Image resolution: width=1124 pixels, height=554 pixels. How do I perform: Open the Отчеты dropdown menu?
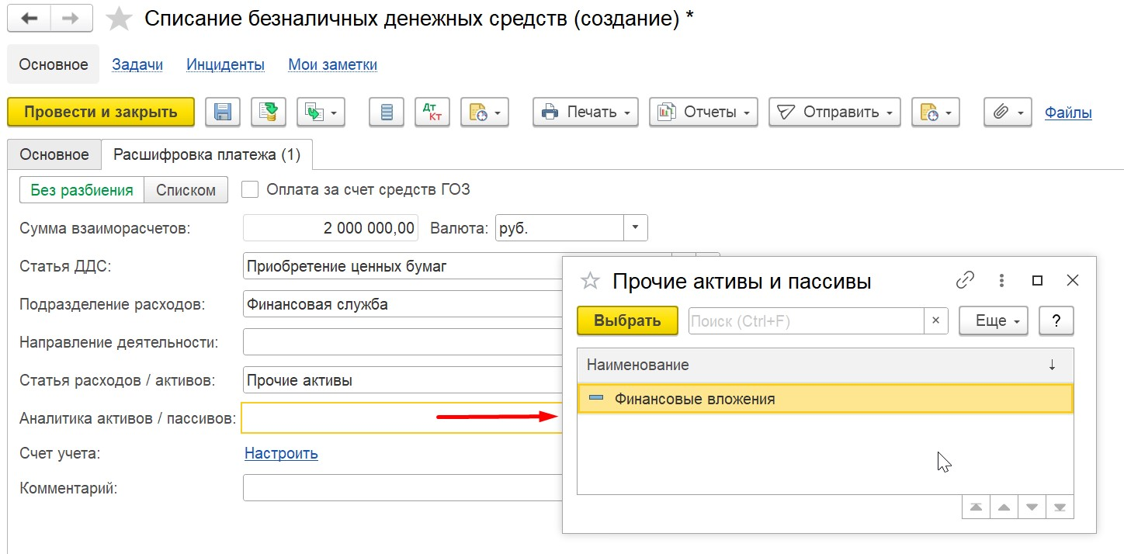click(703, 112)
